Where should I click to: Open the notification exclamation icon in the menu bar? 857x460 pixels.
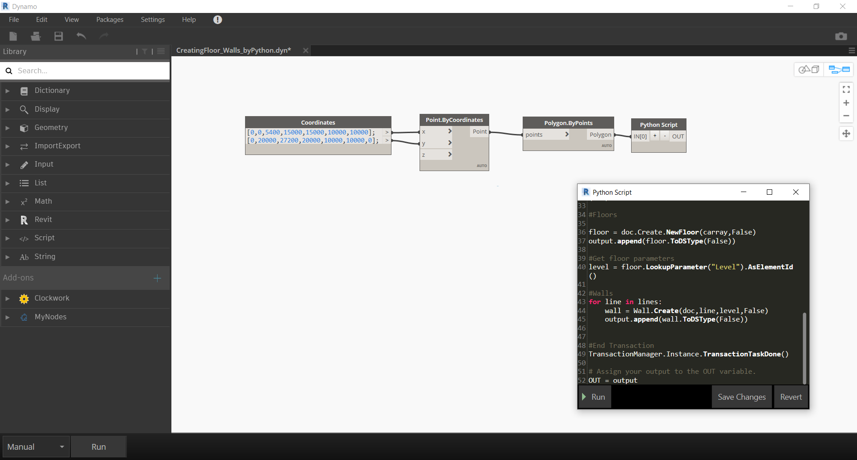click(x=218, y=20)
